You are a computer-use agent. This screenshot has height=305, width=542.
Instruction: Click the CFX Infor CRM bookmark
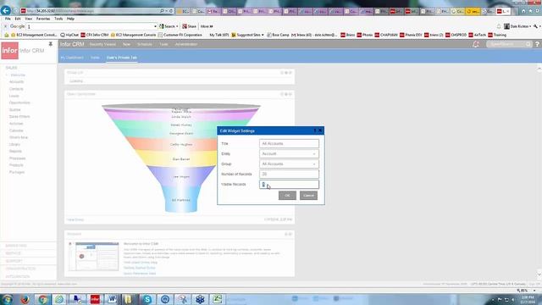pyautogui.click(x=95, y=35)
